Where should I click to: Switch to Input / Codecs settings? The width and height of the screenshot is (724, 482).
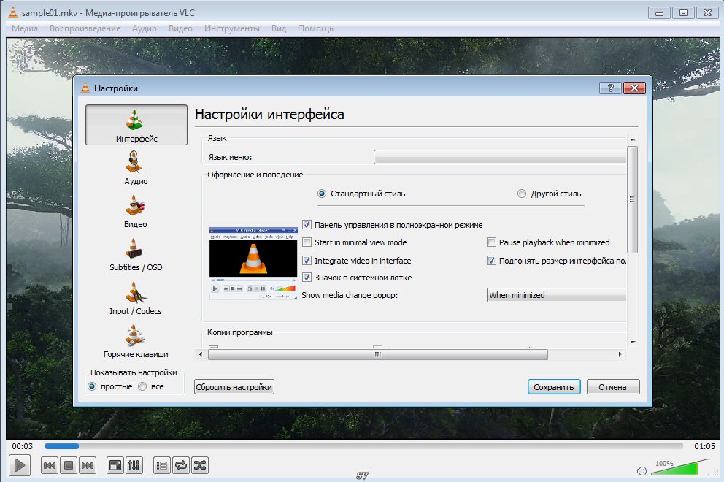point(136,298)
